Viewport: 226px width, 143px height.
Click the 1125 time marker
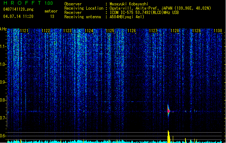110,31
